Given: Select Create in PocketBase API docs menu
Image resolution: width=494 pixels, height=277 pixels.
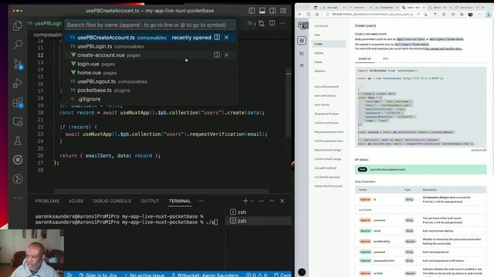Looking at the screenshot, I should tap(329, 44).
